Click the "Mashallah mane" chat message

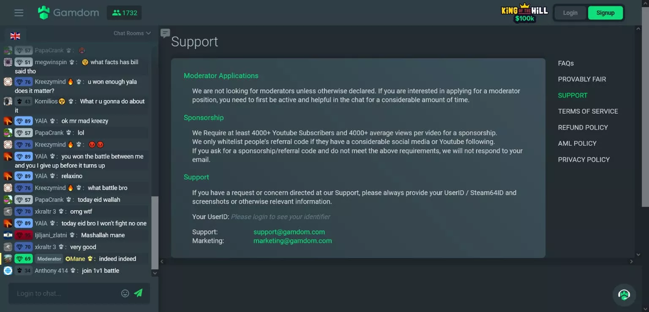point(103,235)
